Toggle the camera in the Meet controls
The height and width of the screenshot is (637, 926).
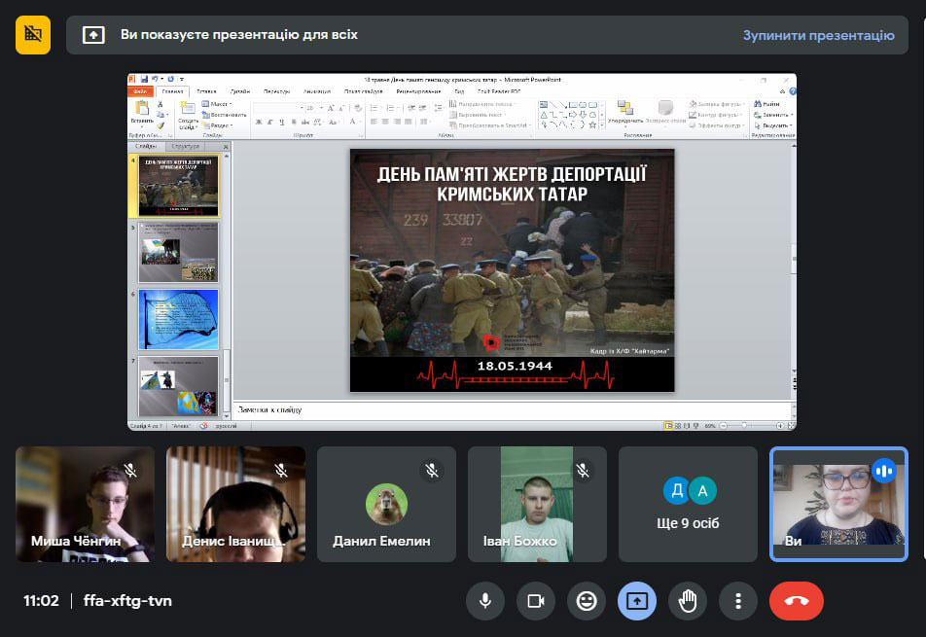(x=536, y=601)
